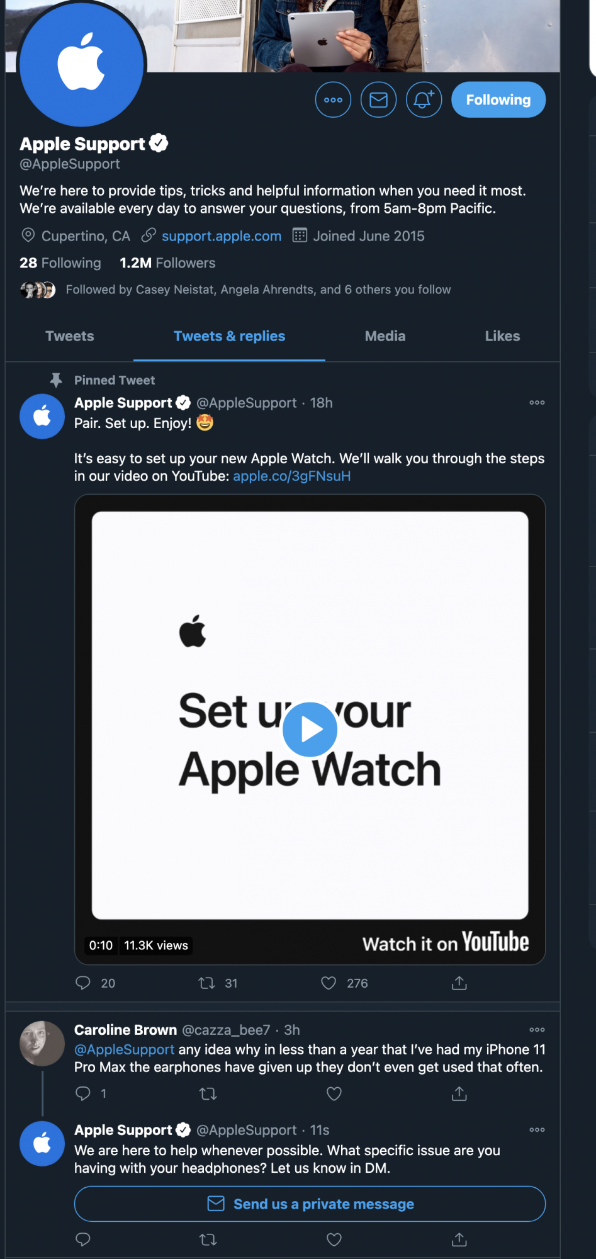Share the pinned Apple Watch tweet

click(x=459, y=983)
